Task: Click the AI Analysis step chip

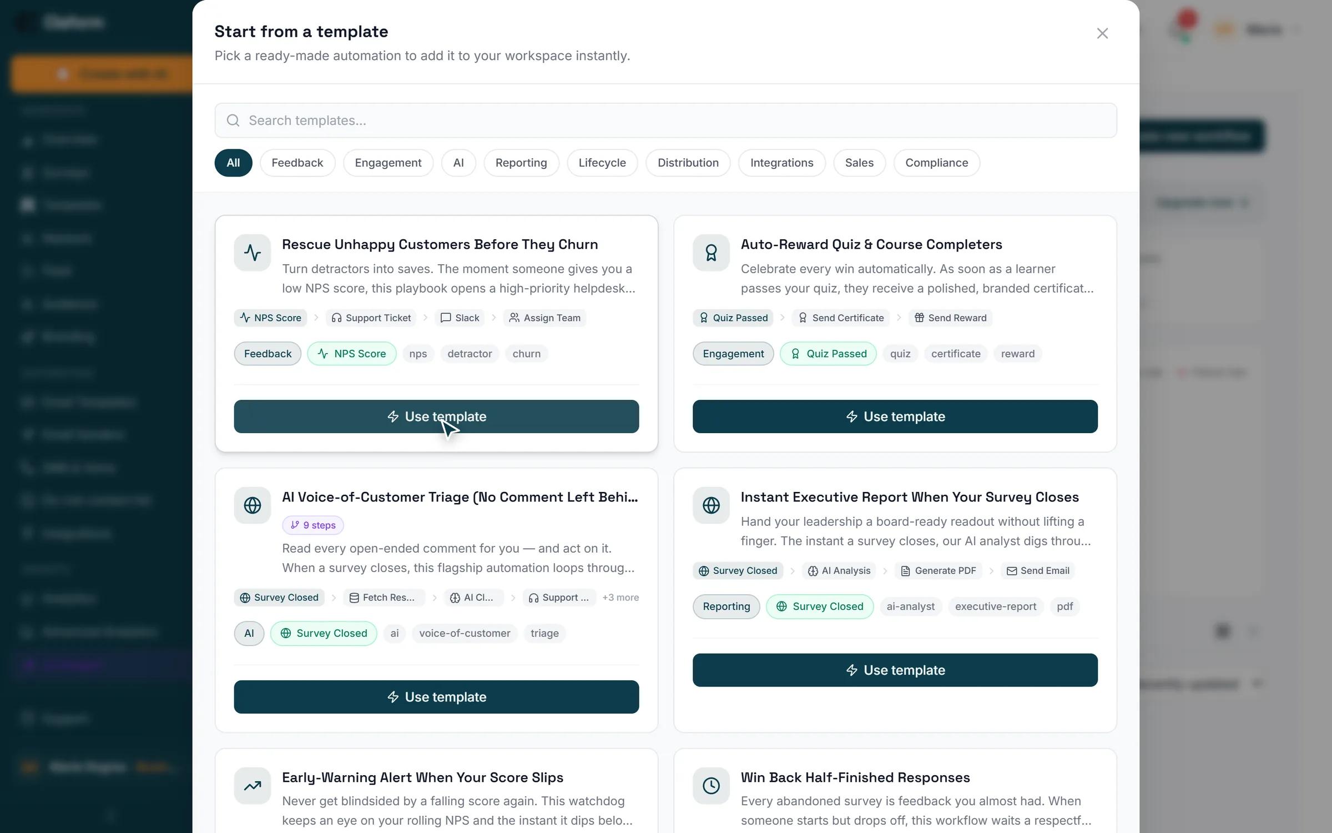Action: [x=839, y=571]
